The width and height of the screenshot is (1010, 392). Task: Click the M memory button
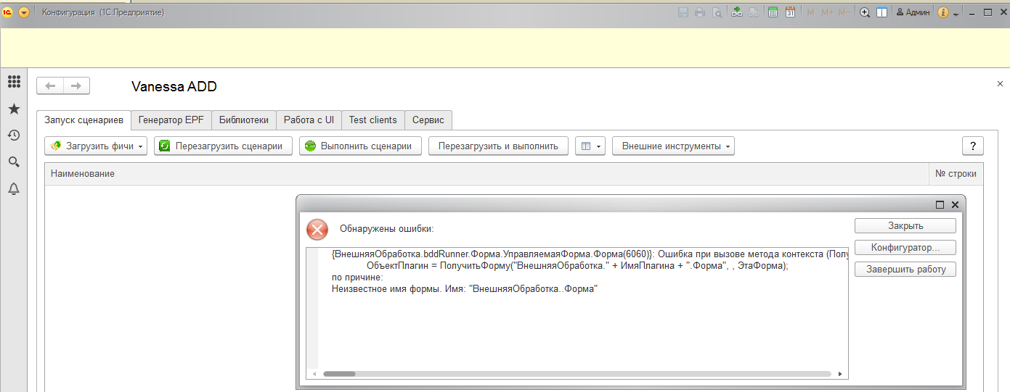(810, 12)
